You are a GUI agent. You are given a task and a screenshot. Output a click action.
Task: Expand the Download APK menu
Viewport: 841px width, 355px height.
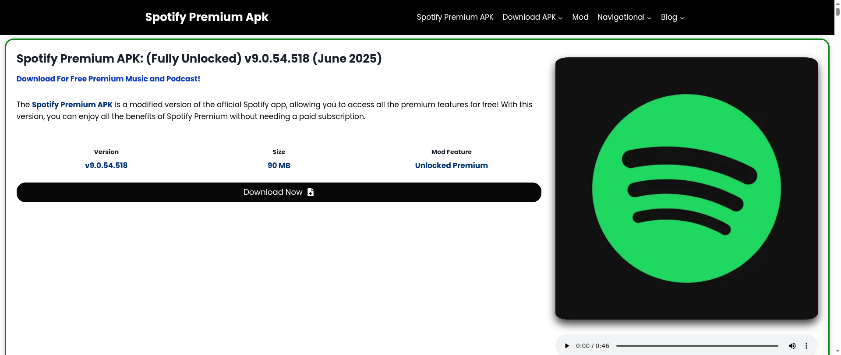533,17
